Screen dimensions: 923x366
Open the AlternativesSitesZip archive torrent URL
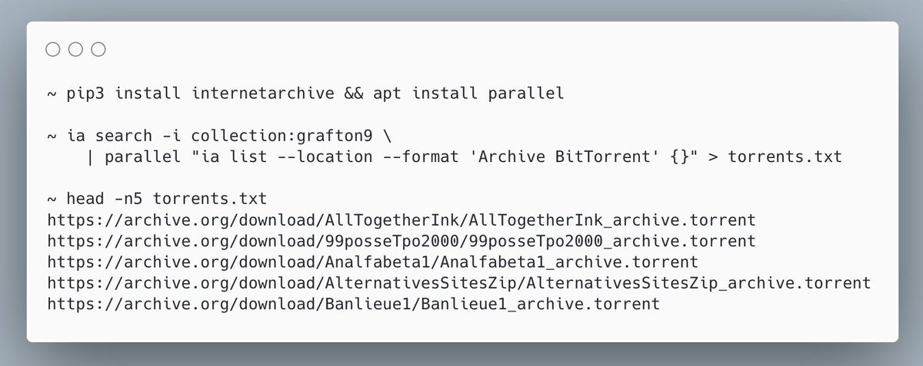458,282
